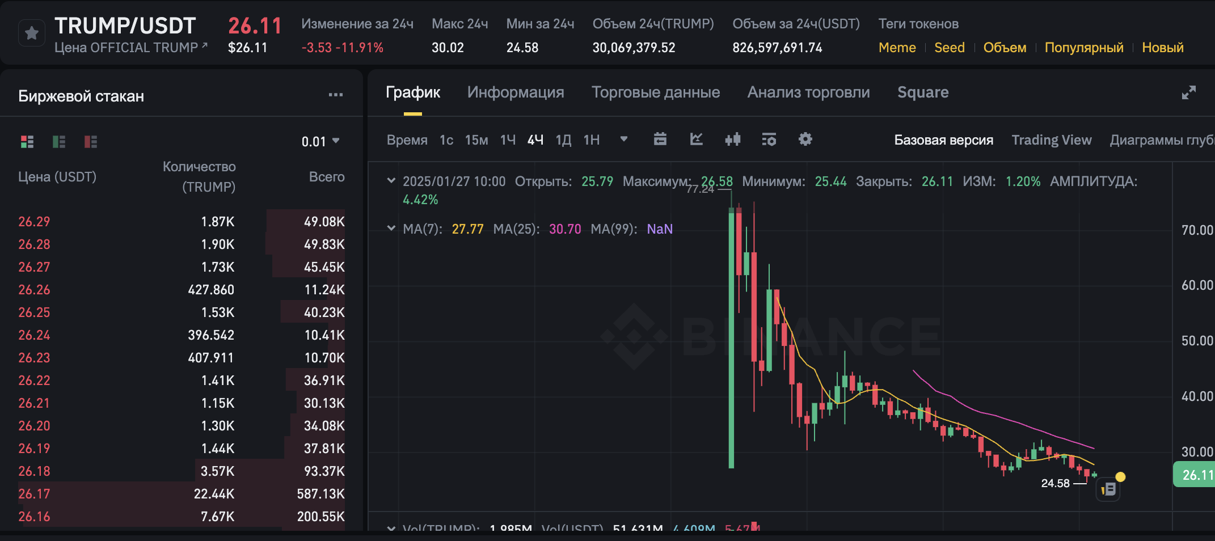Click the 77.24 high price chart label
The height and width of the screenshot is (541, 1215).
click(700, 189)
